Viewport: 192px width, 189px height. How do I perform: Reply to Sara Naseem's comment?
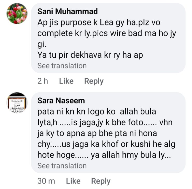point(101,181)
